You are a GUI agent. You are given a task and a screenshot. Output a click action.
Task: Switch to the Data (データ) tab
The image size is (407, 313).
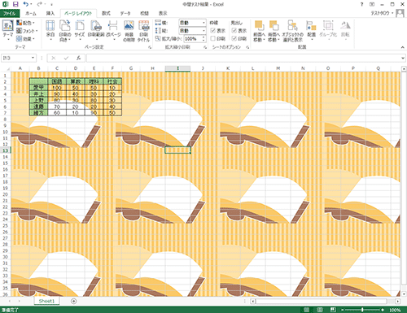click(125, 13)
